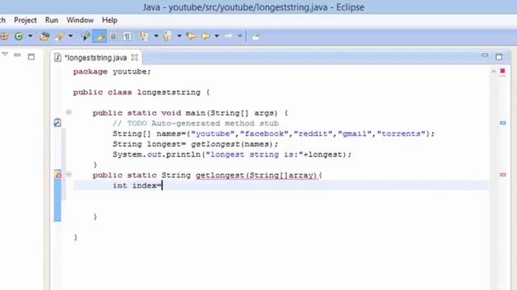
Task: Click the Next Annotation icon
Action: pos(144,35)
